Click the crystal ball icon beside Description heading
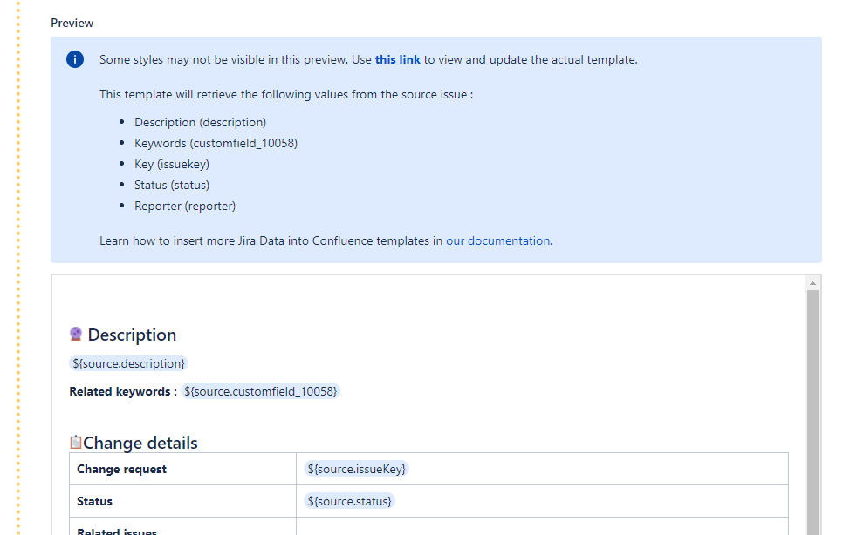 click(76, 334)
